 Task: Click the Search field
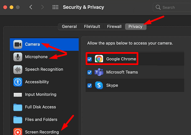click(172, 7)
